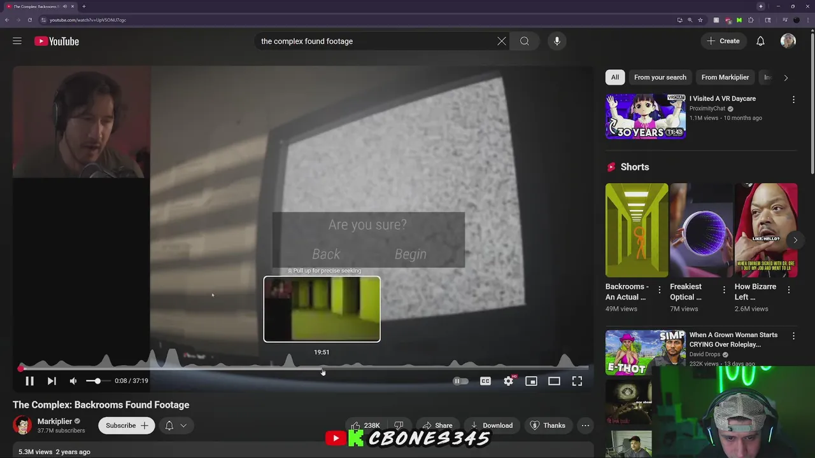Mute the video volume

(73, 381)
